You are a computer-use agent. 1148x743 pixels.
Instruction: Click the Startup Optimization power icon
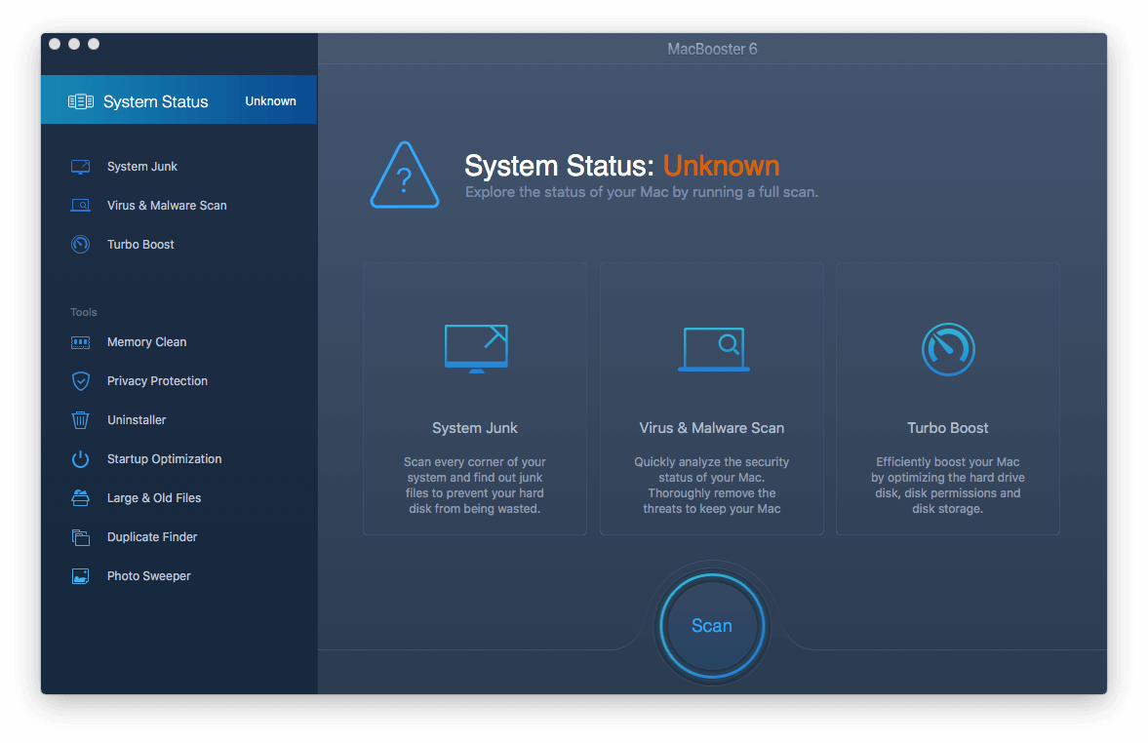tap(81, 459)
